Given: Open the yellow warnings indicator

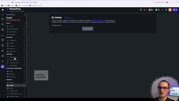Looking at the screenshot, I should click(150, 10).
